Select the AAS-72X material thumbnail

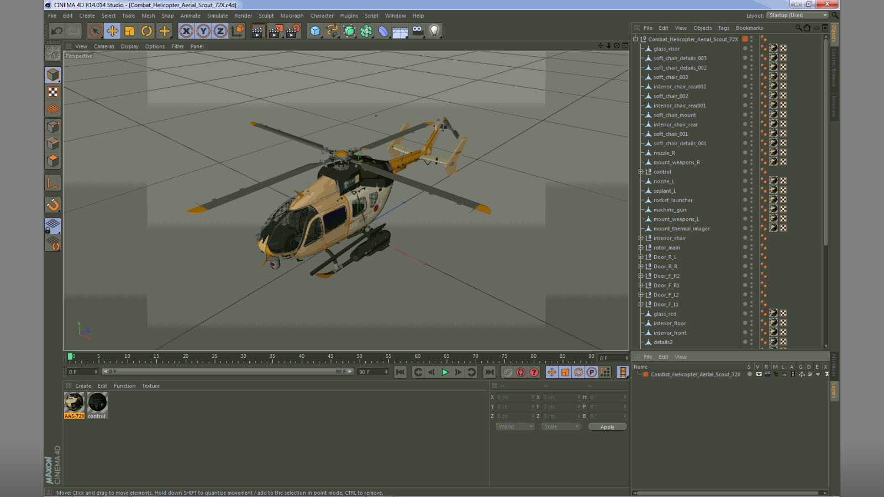pos(74,405)
